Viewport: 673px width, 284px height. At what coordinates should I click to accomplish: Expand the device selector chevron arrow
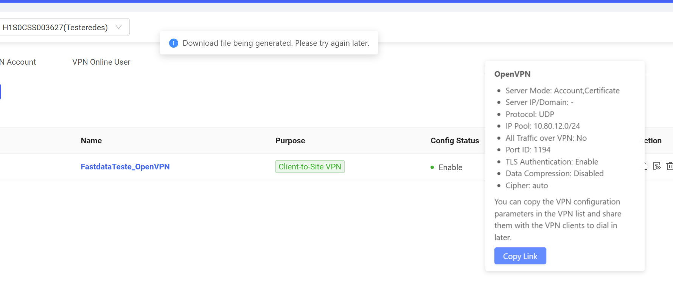[x=118, y=27]
